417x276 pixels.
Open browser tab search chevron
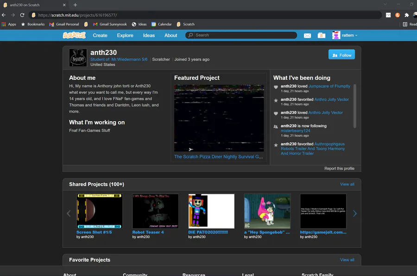click(x=385, y=4)
